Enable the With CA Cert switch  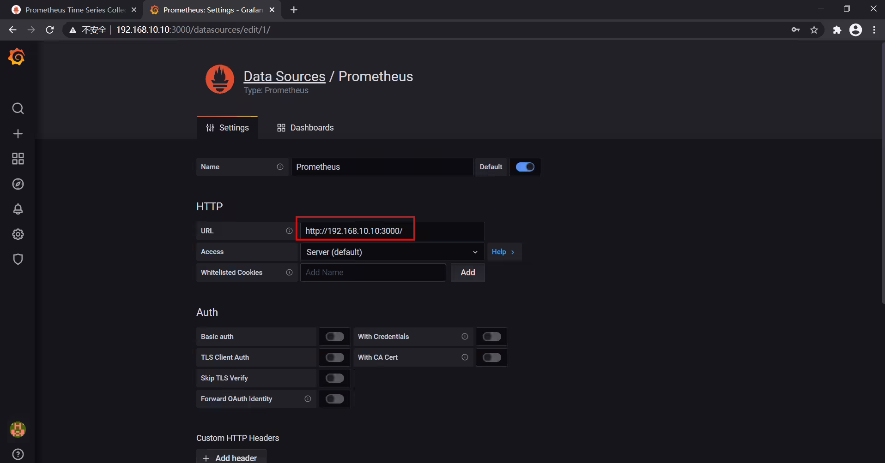(492, 357)
